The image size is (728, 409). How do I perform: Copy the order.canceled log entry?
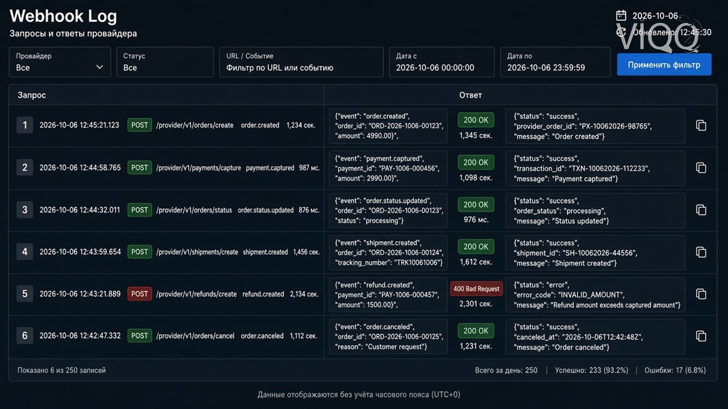click(701, 336)
